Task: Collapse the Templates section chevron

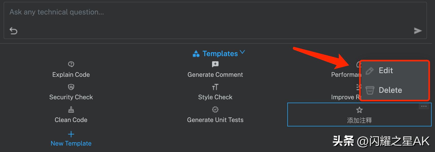Action: coord(242,52)
